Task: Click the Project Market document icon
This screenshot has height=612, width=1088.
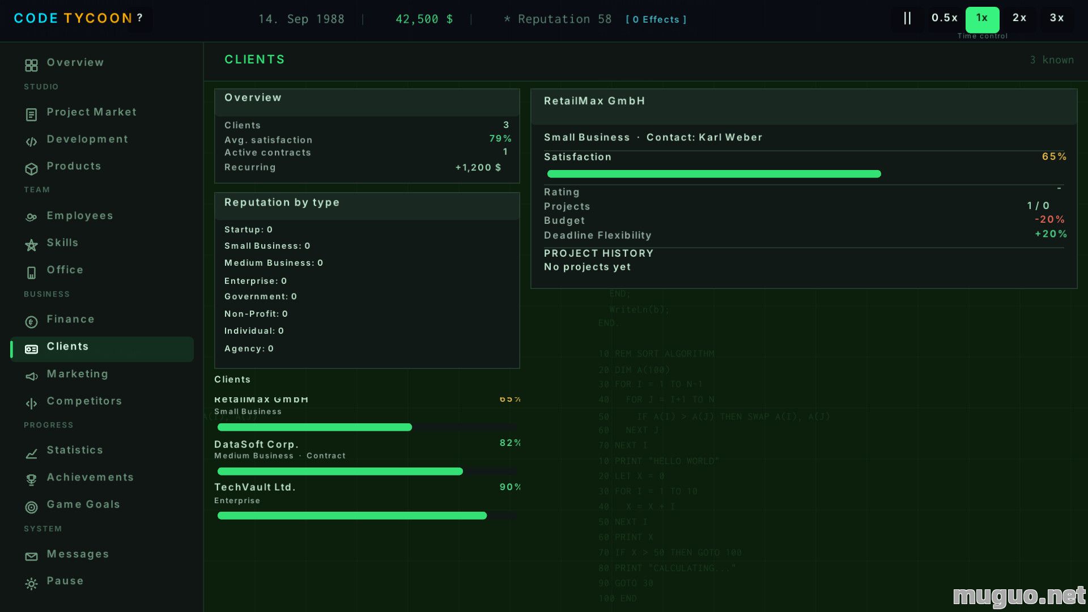Action: point(31,114)
